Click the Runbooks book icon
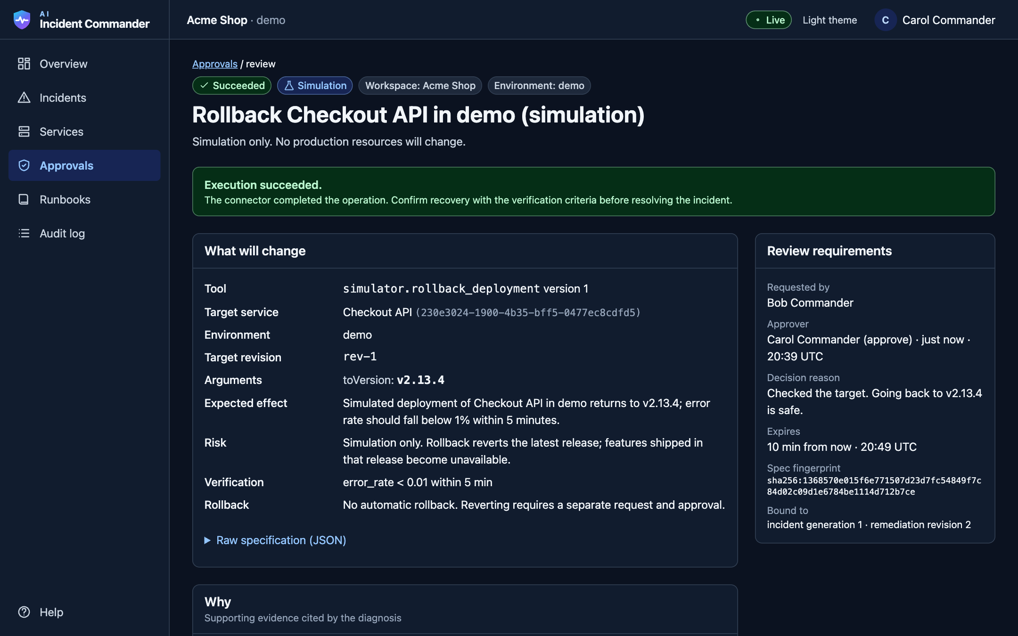 (24, 199)
